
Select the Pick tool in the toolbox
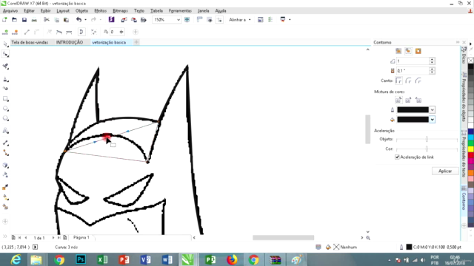click(x=5, y=44)
